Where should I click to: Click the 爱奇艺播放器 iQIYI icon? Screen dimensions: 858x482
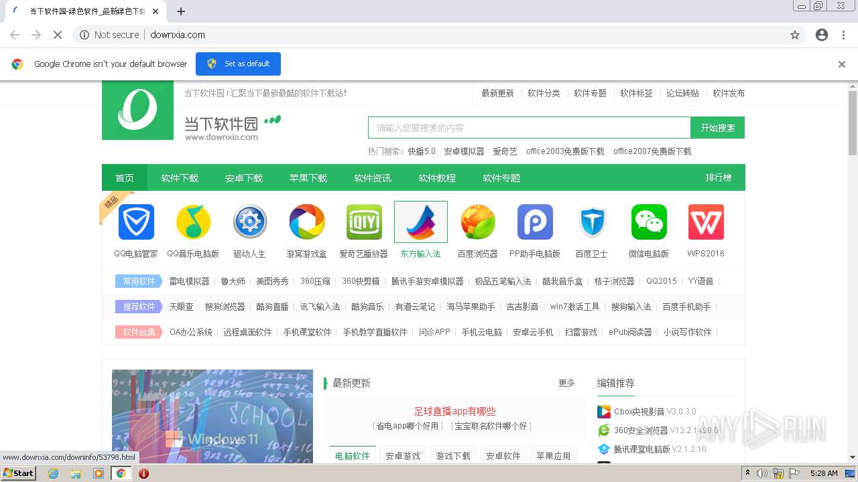click(364, 222)
